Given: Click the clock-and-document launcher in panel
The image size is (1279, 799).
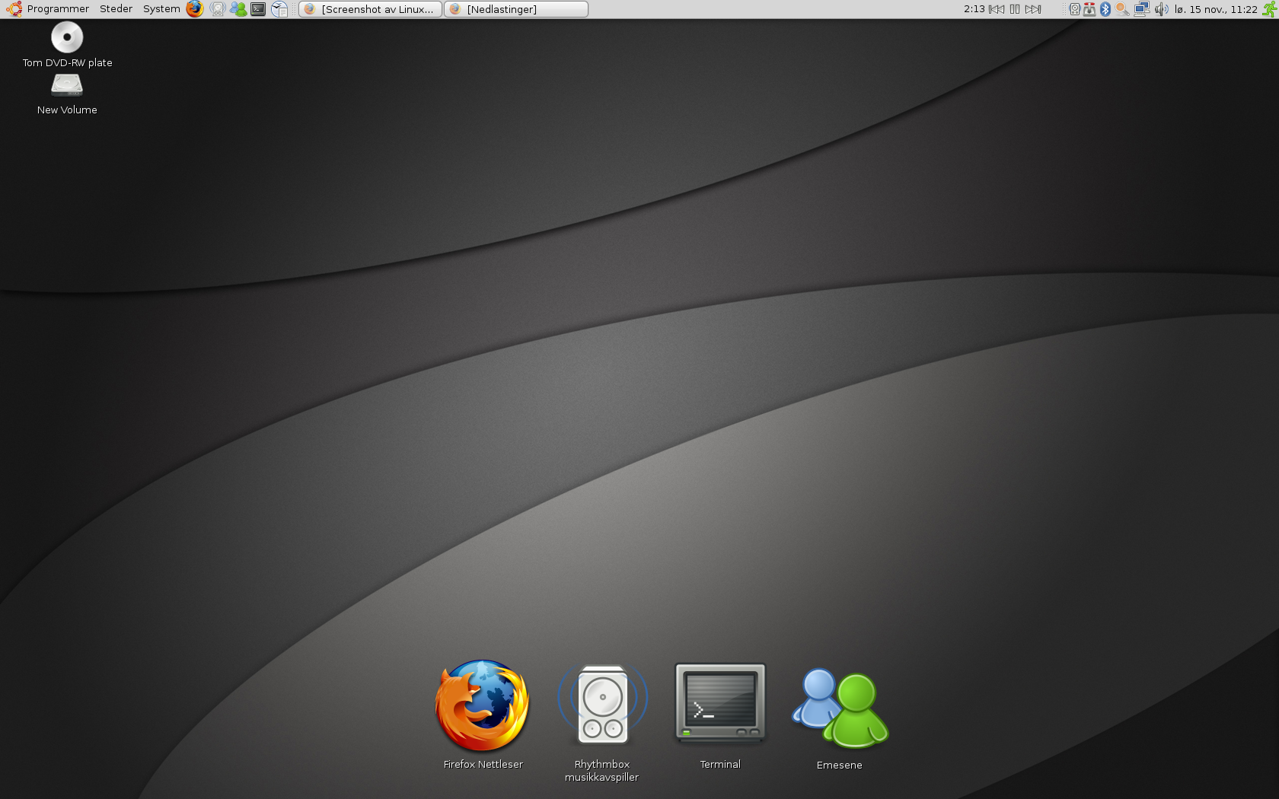Looking at the screenshot, I should tap(279, 9).
